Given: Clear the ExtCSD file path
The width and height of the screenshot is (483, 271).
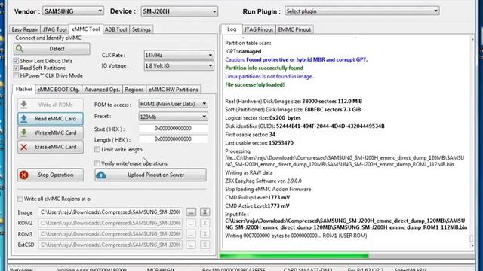Looking at the screenshot, I should (205, 245).
